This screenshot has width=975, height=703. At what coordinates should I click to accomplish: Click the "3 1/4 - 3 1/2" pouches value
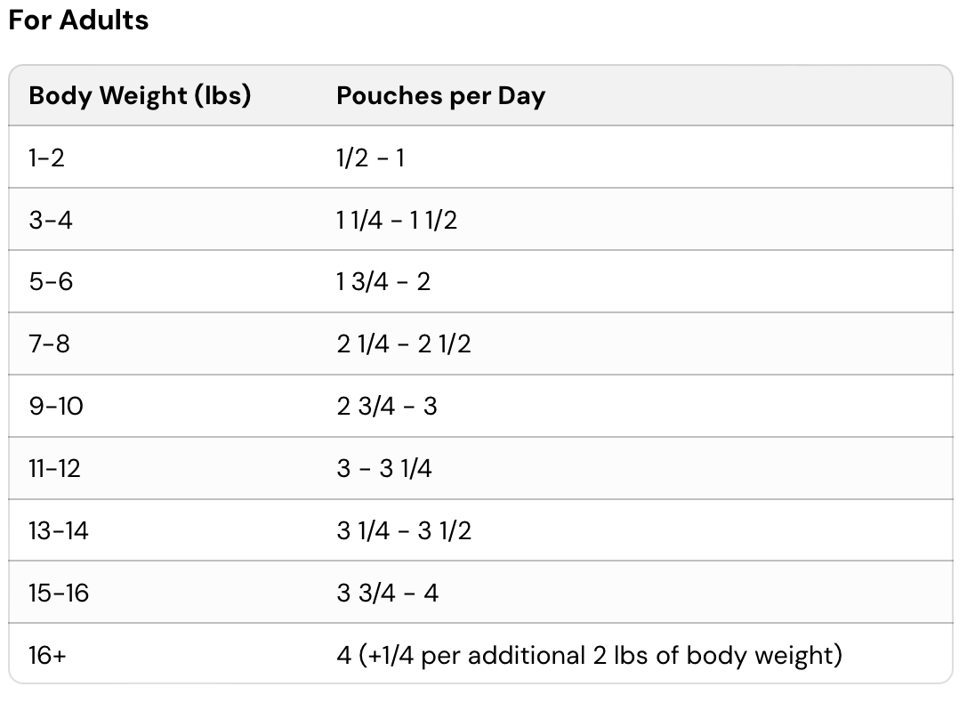(404, 531)
